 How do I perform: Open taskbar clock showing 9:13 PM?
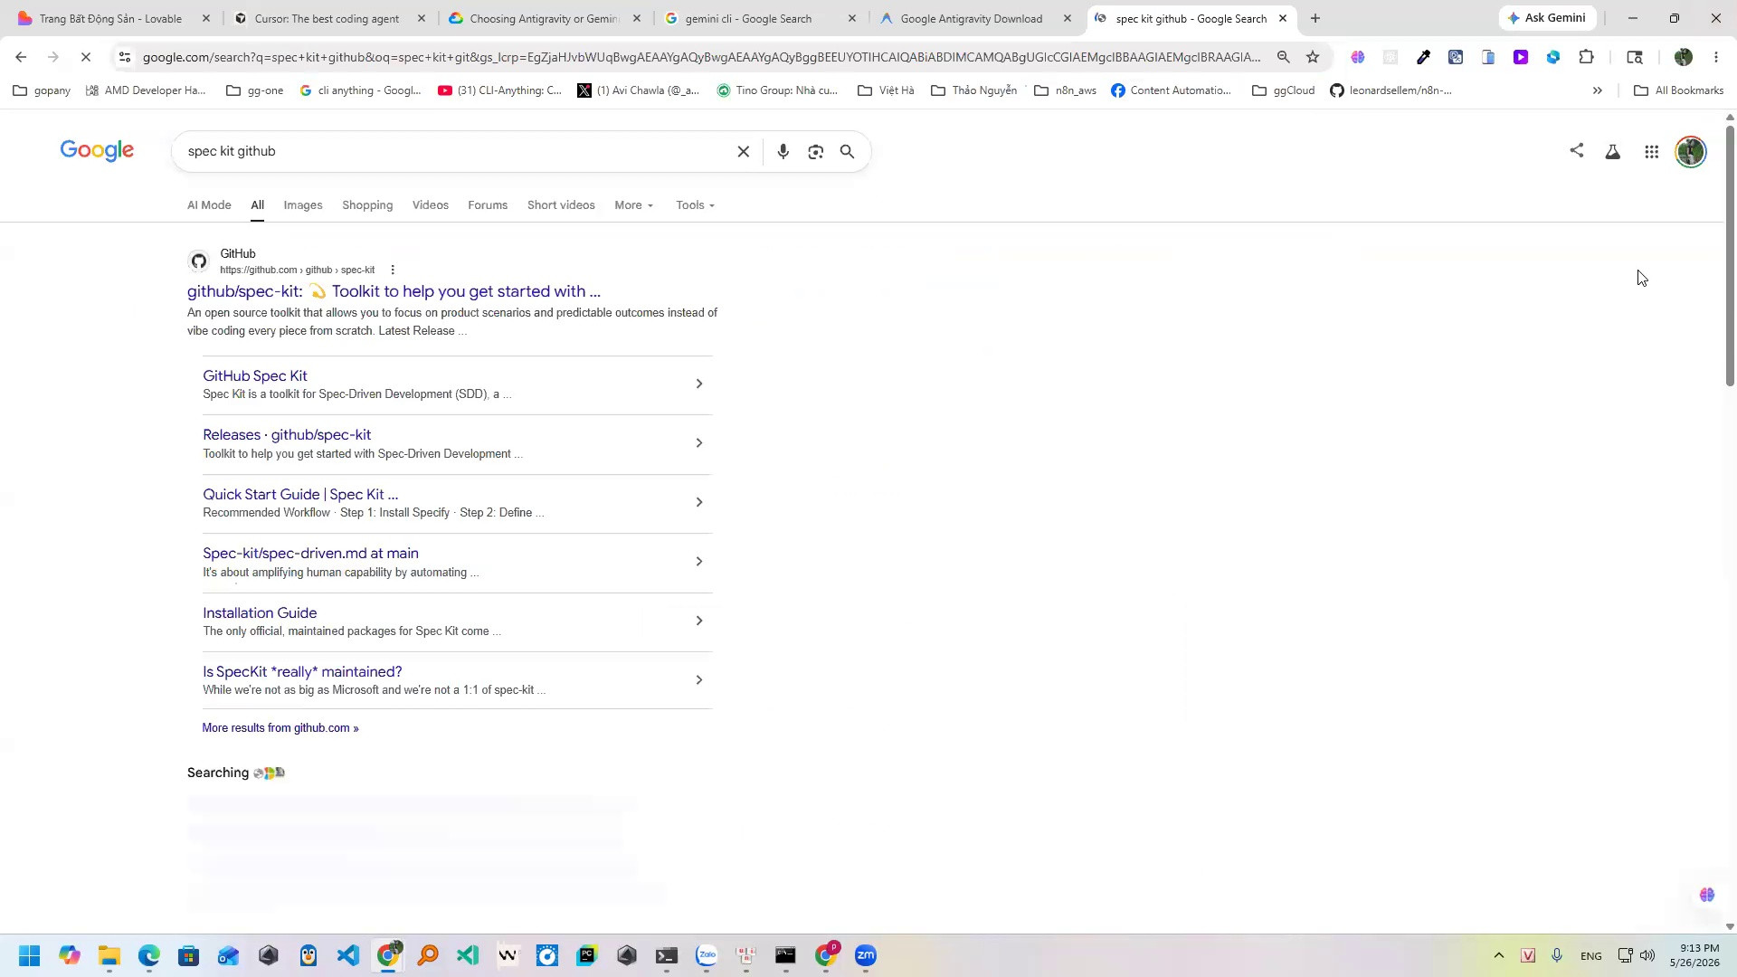[1694, 955]
